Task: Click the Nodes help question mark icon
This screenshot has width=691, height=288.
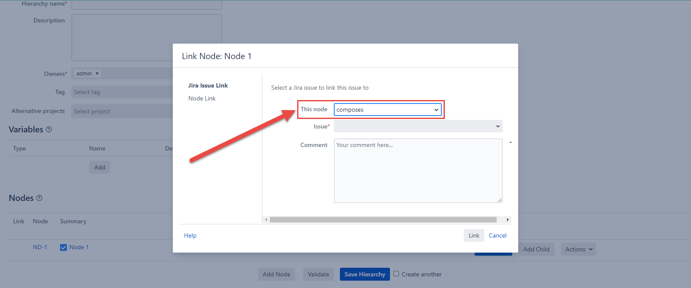Action: [x=39, y=198]
